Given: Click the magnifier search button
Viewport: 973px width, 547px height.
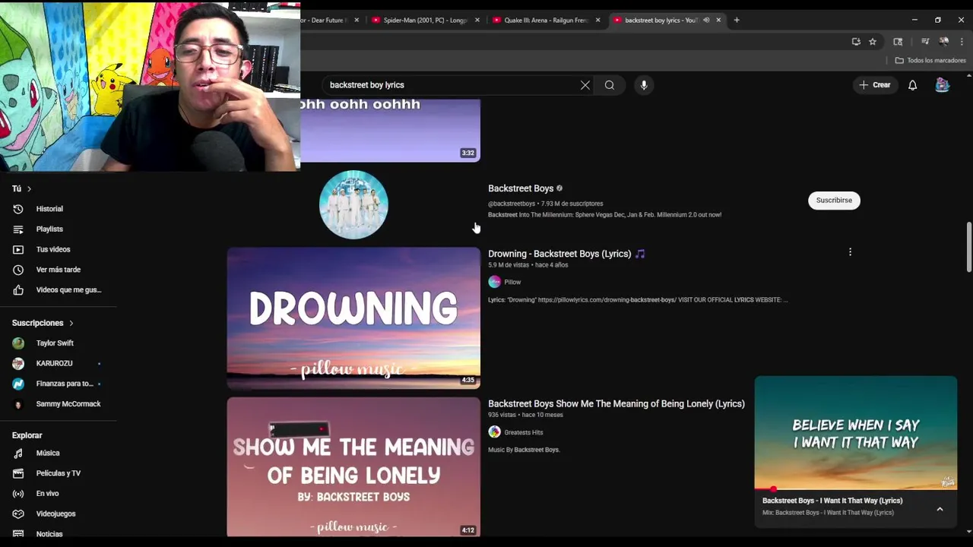Looking at the screenshot, I should tap(610, 85).
